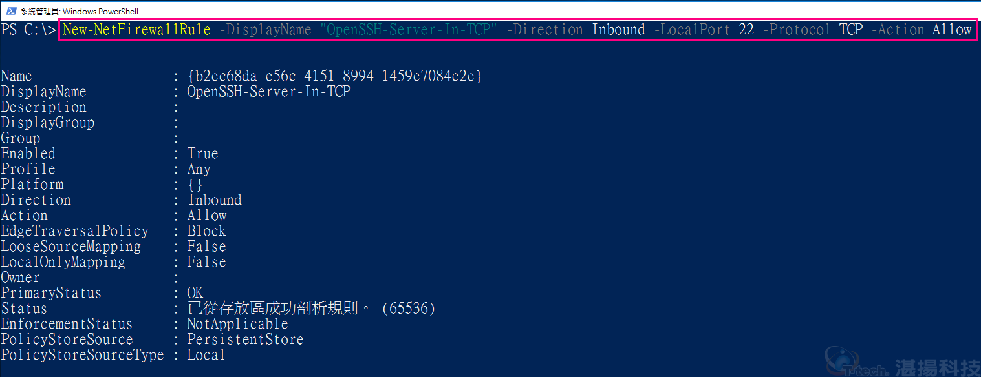
Task: Click the Inbound value in the command line
Action: 618,30
